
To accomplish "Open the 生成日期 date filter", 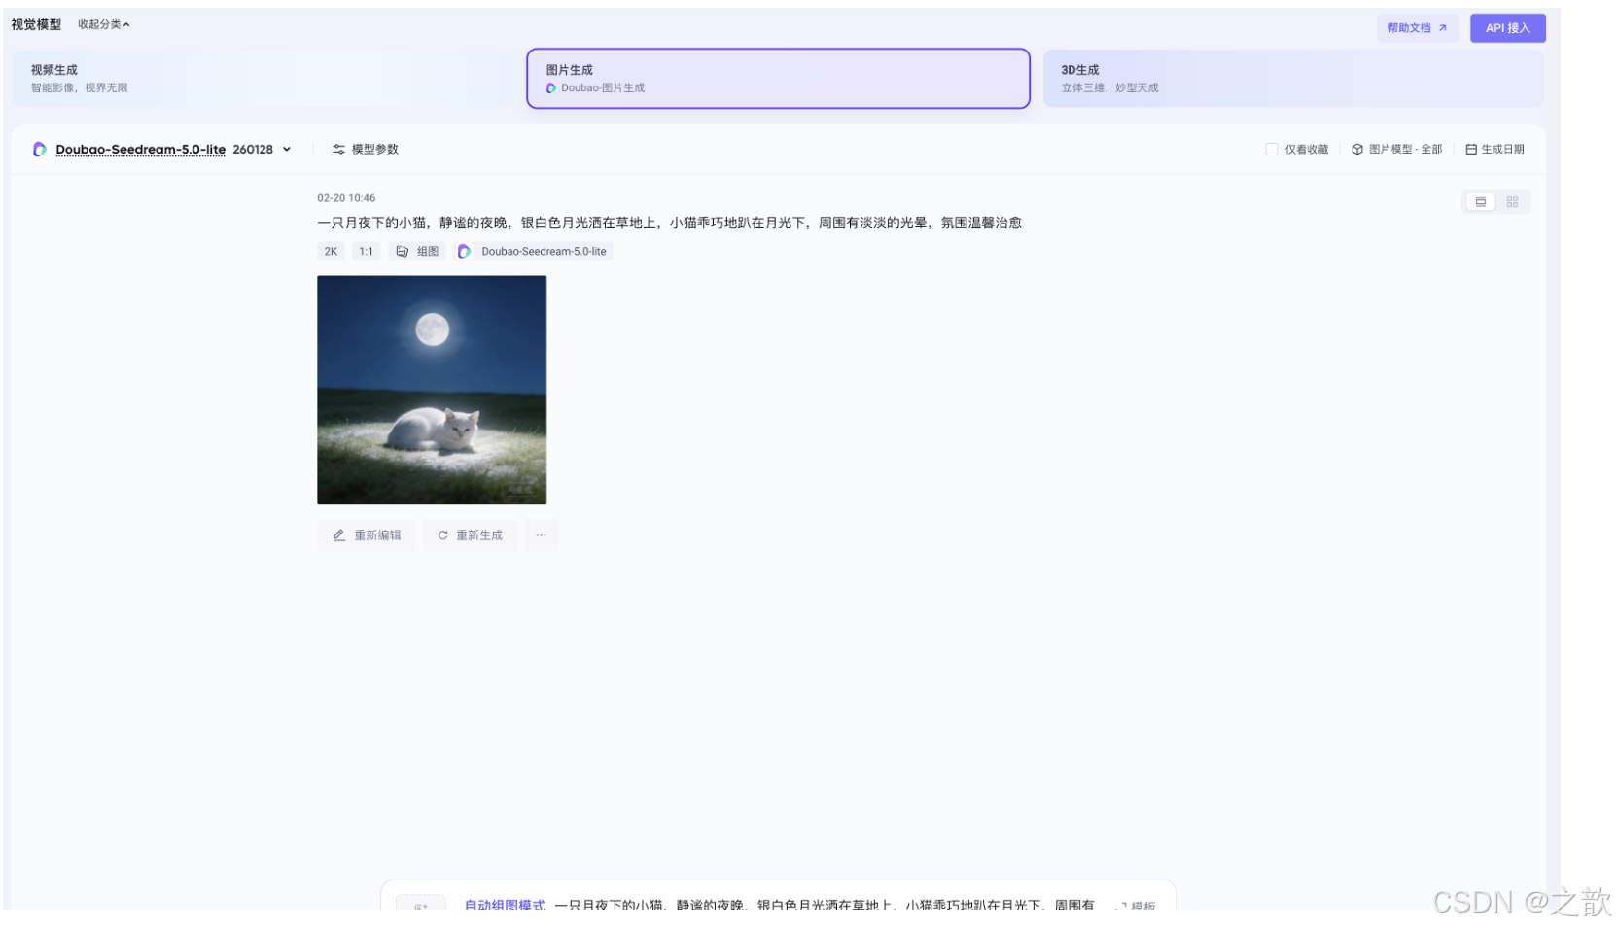I will click(x=1494, y=149).
